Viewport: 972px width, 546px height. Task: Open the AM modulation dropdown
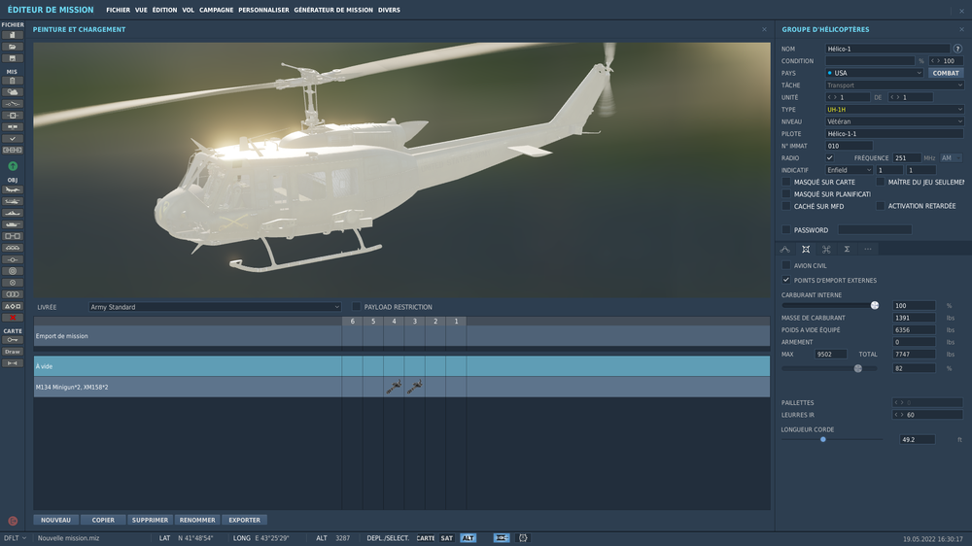coord(951,158)
